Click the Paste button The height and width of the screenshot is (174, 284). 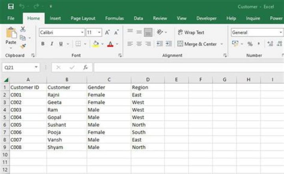tap(11, 37)
